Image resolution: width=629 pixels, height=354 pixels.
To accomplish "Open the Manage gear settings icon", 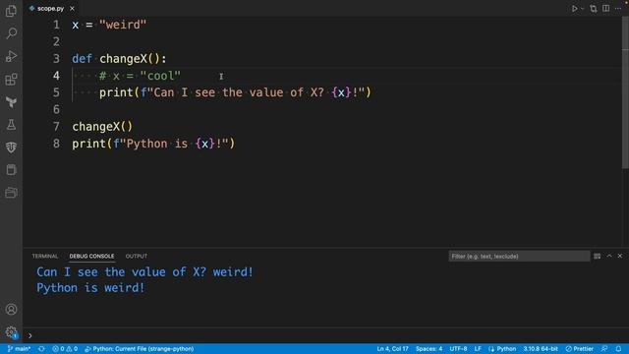I will (11, 332).
